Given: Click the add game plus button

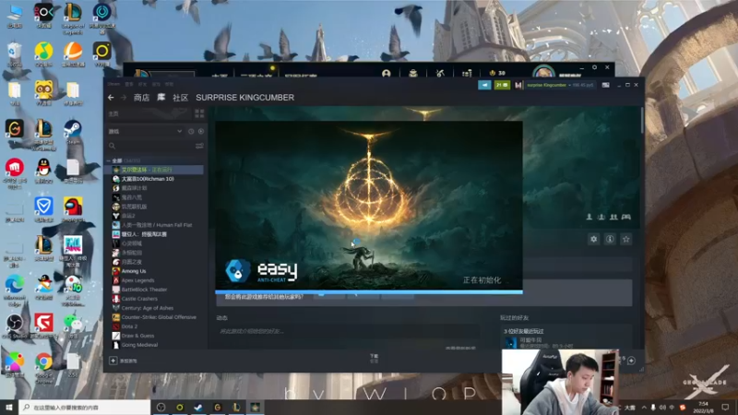Looking at the screenshot, I should (x=113, y=361).
